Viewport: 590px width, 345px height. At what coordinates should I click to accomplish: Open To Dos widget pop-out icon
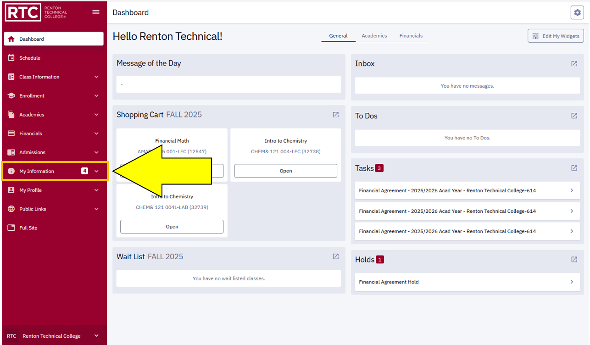pos(574,116)
